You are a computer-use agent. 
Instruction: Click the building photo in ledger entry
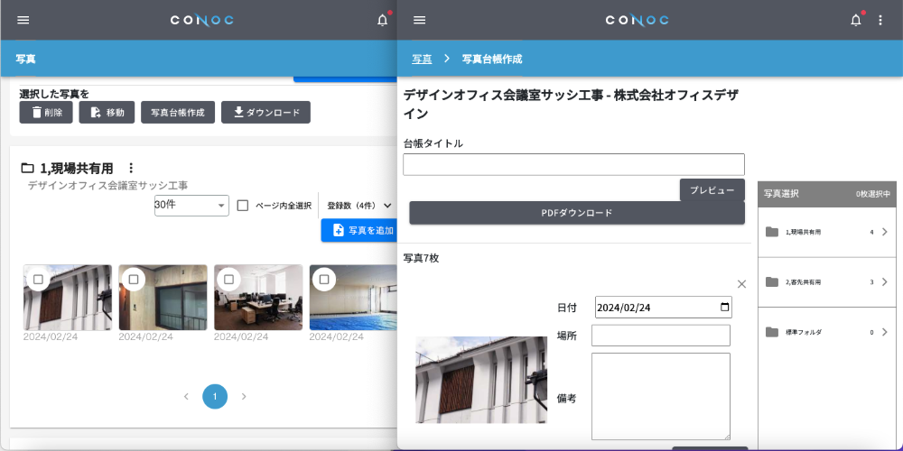tap(481, 380)
